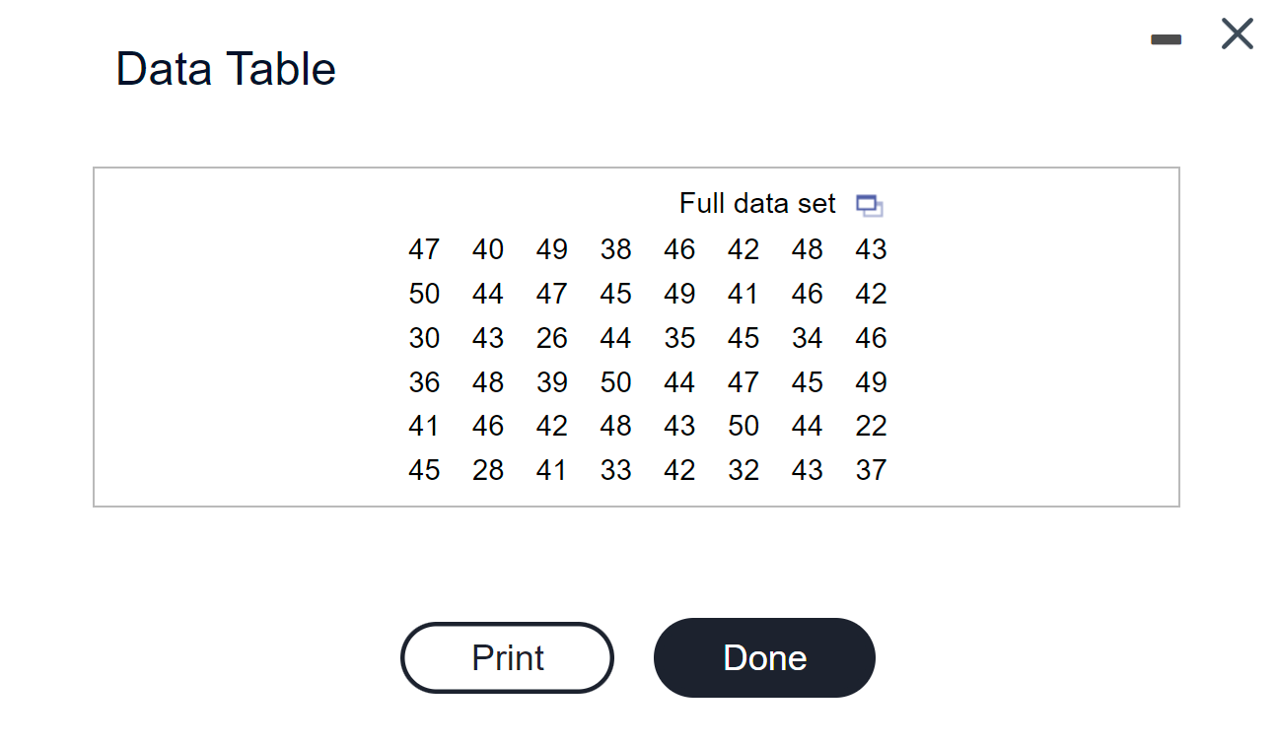Select the value 30 starting the third row
1275x746 pixels.
click(x=424, y=338)
